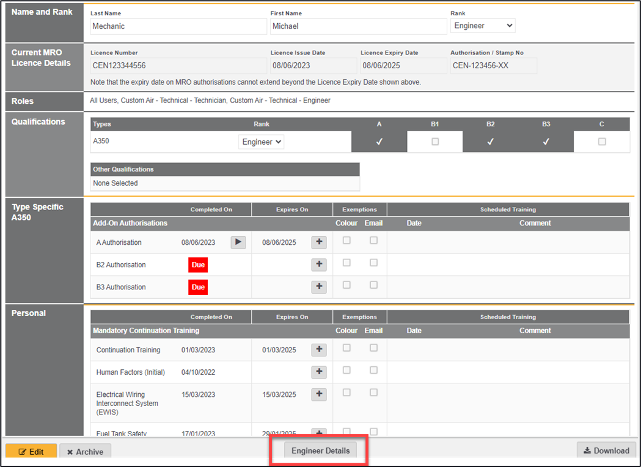Toggle Email exemption for Continuation Training
This screenshot has width=641, height=467.
coord(373,348)
